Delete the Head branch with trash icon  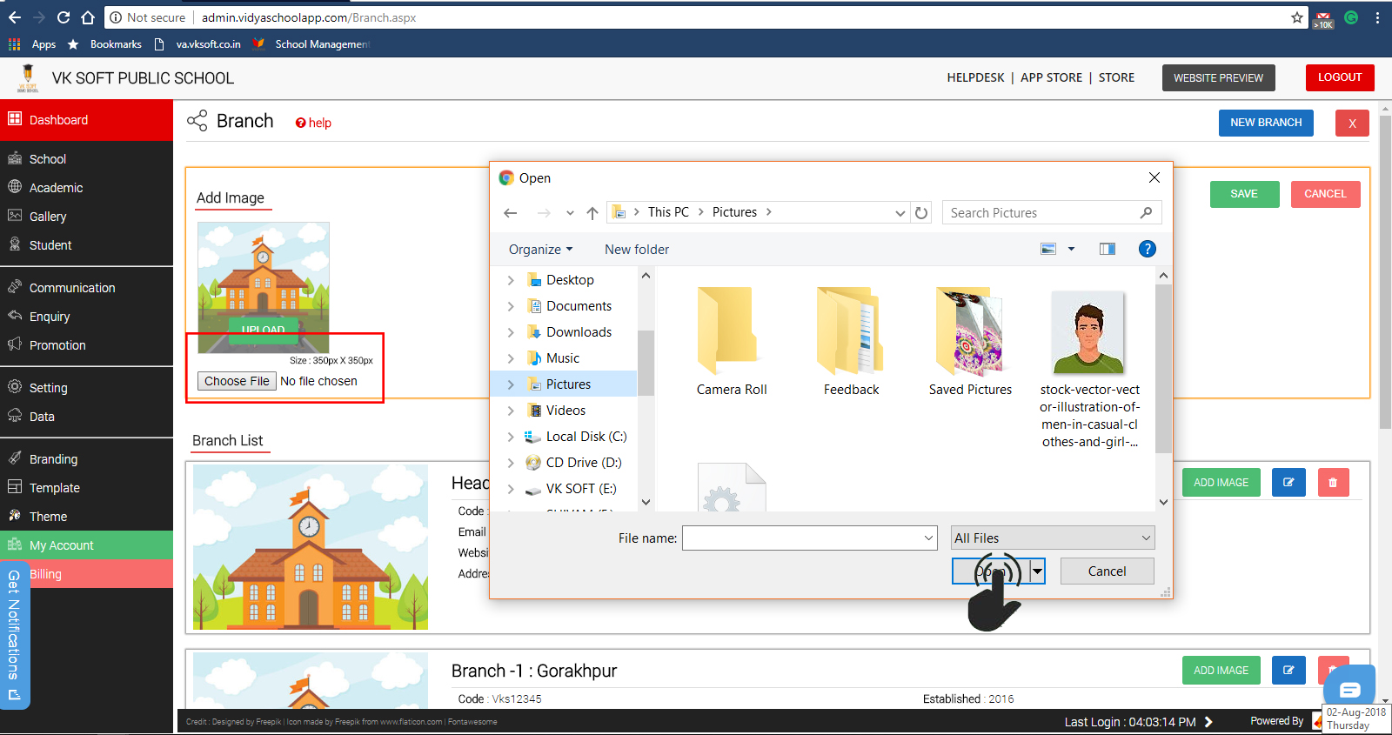click(1333, 483)
